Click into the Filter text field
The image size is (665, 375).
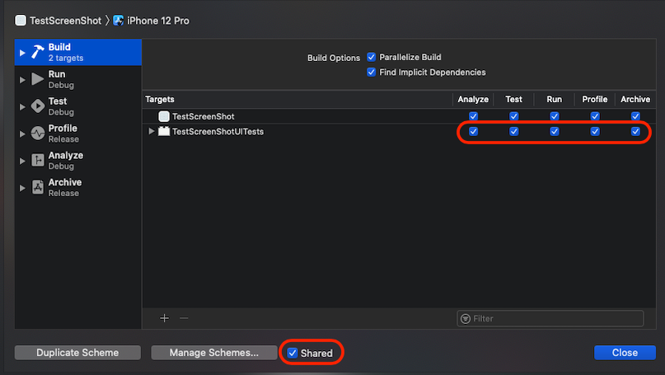pos(550,319)
